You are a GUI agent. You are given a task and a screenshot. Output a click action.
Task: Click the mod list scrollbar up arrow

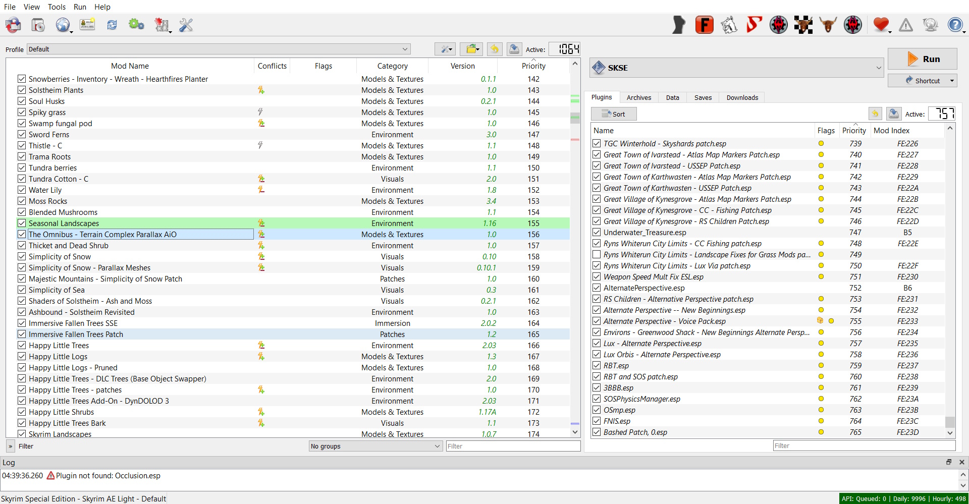pyautogui.click(x=575, y=64)
